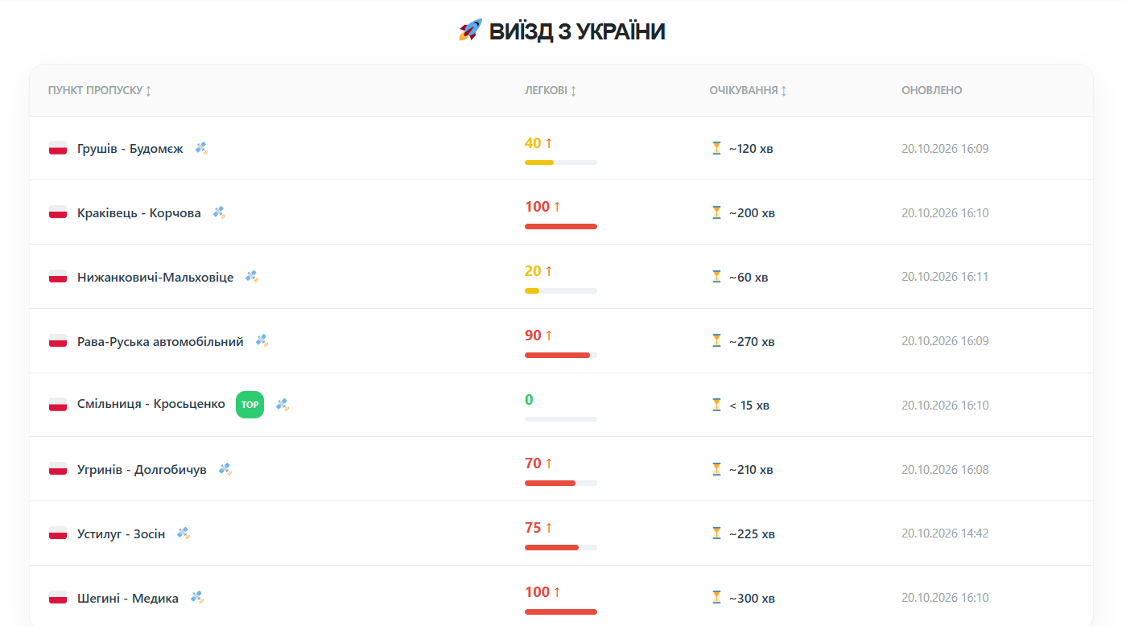The height and width of the screenshot is (626, 1126).
Task: Sort the table by ОЧІКУВАННЯ column
Action: tap(748, 90)
